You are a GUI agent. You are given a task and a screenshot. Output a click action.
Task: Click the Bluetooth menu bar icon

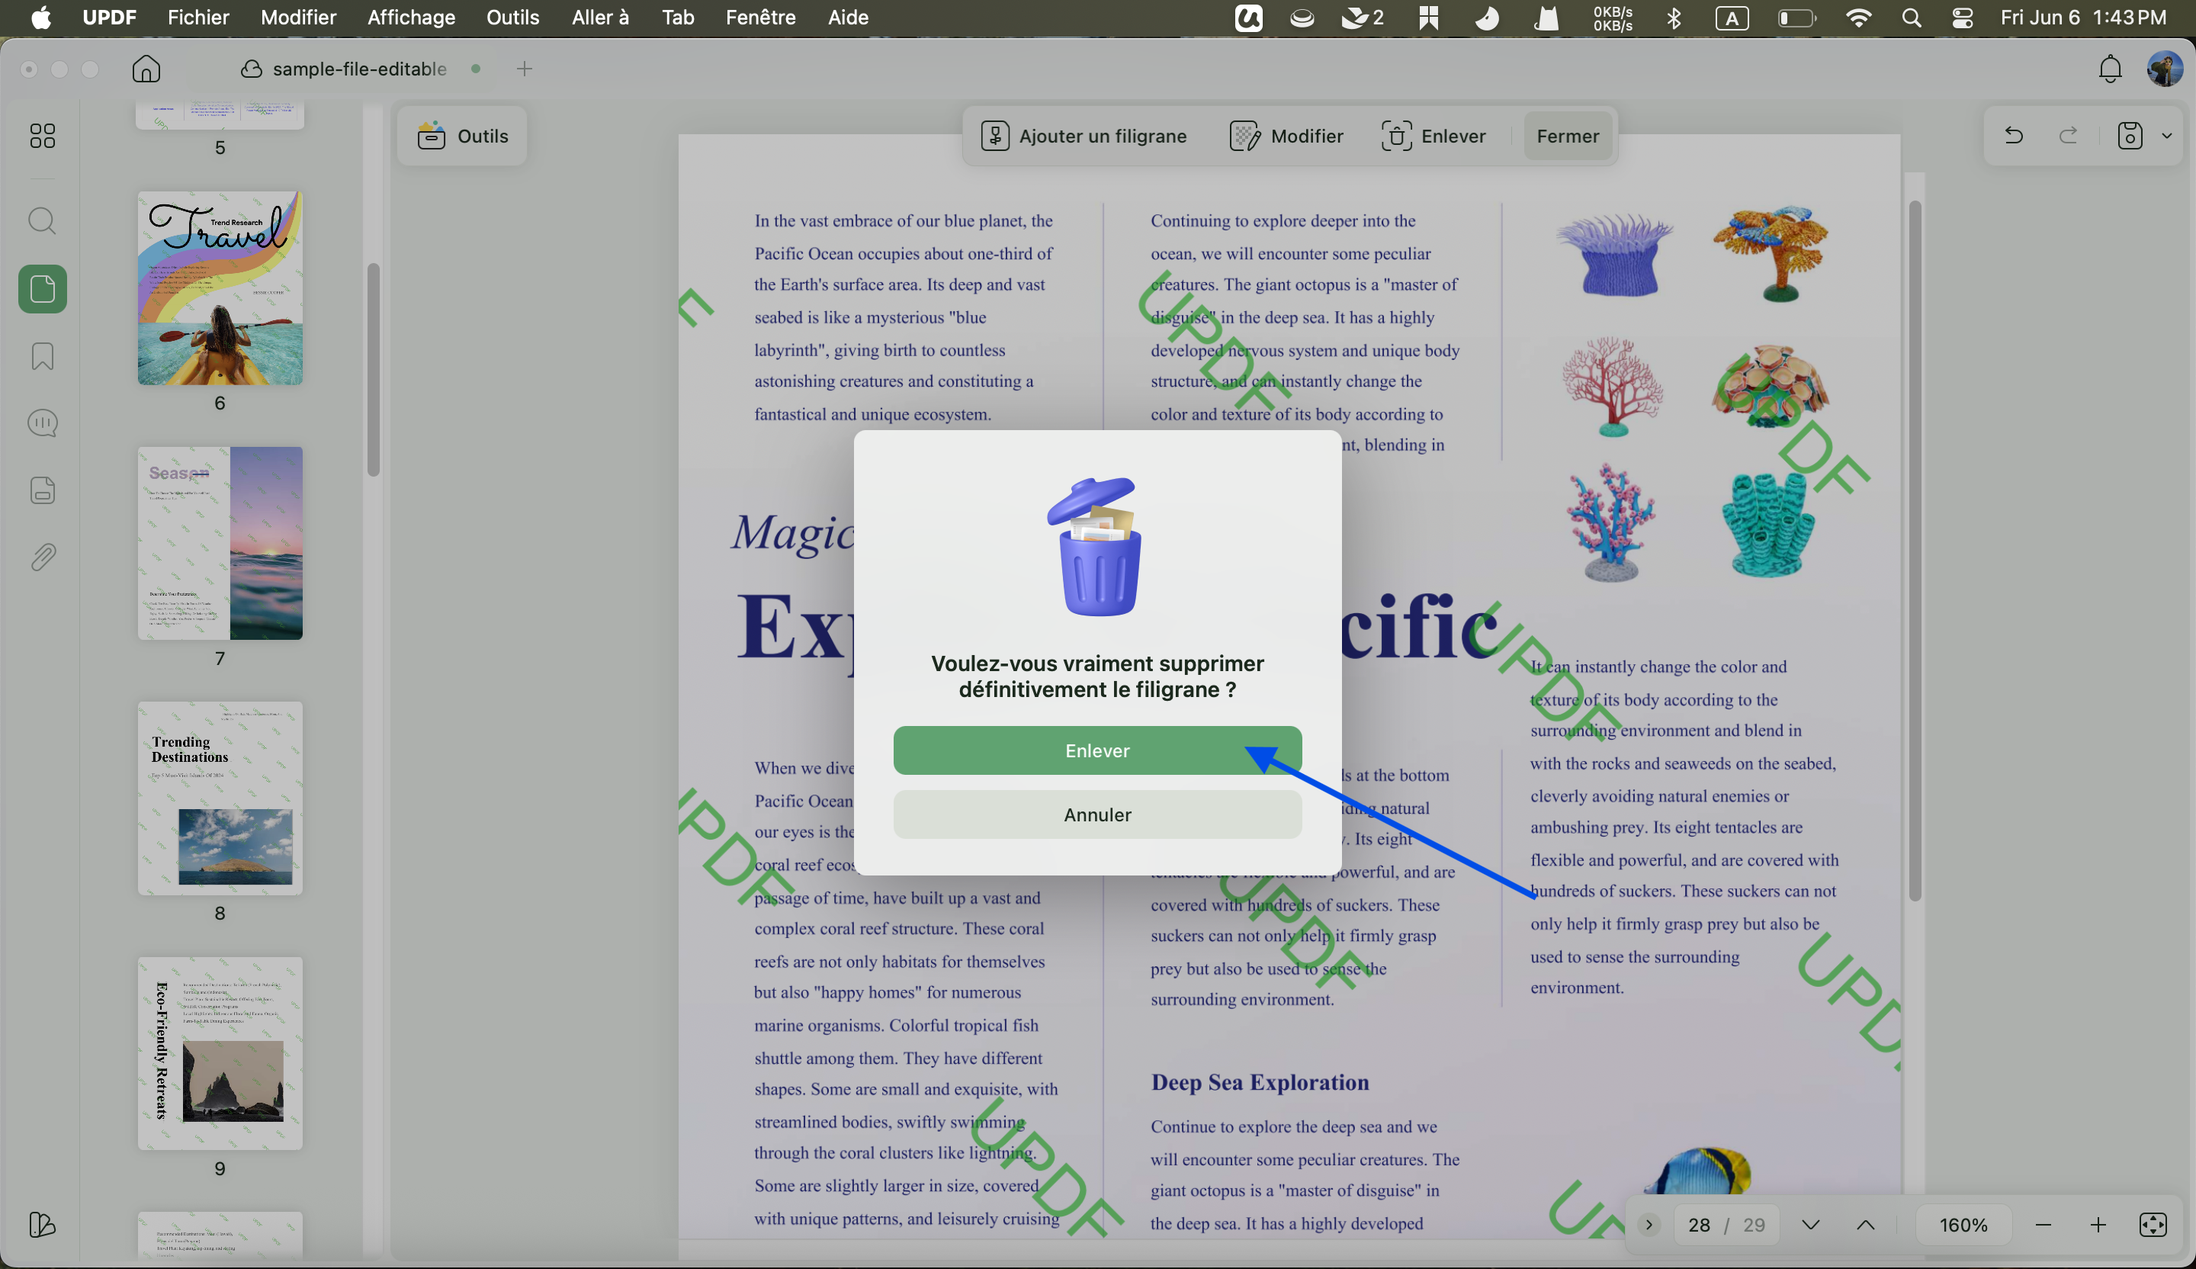coord(1673,18)
